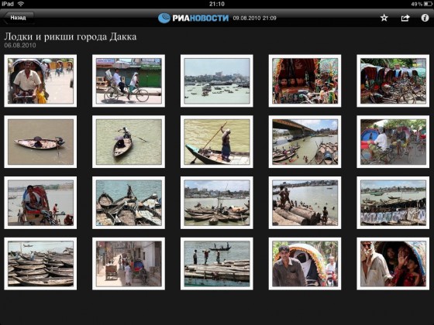Open photo of single boat on brown water
This screenshot has height=325, width=434.
[x=40, y=142]
